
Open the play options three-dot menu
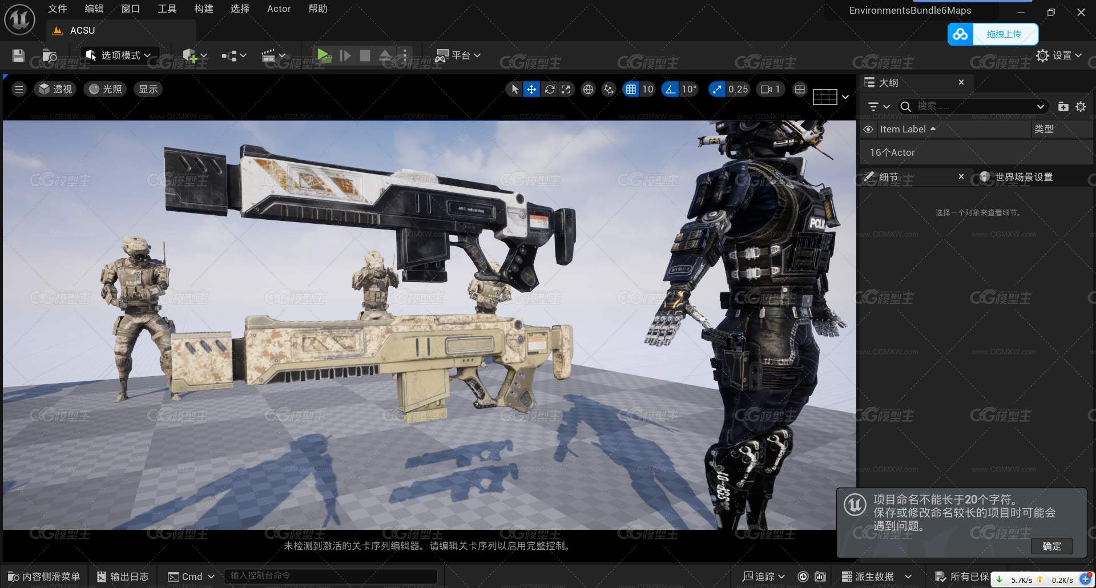click(x=405, y=55)
